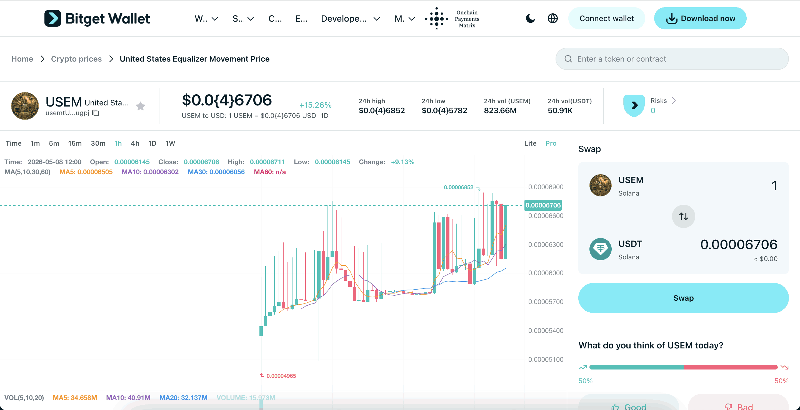Click the +15.26% price change text
800x410 pixels.
[x=315, y=105]
